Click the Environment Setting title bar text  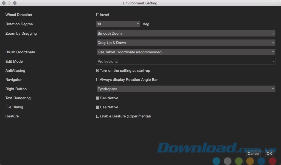[140, 3]
